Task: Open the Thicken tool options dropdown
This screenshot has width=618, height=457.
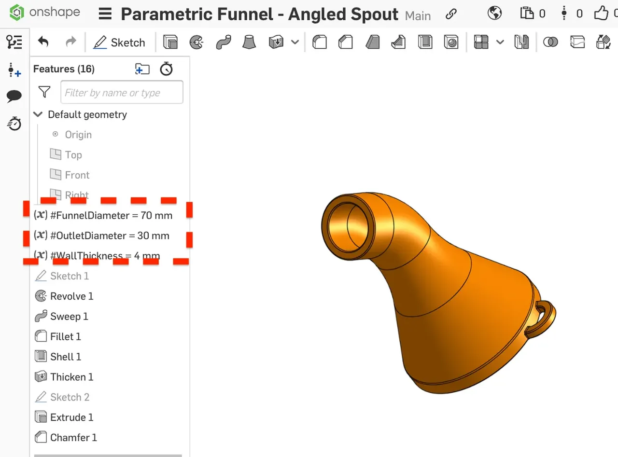Action: tap(295, 42)
